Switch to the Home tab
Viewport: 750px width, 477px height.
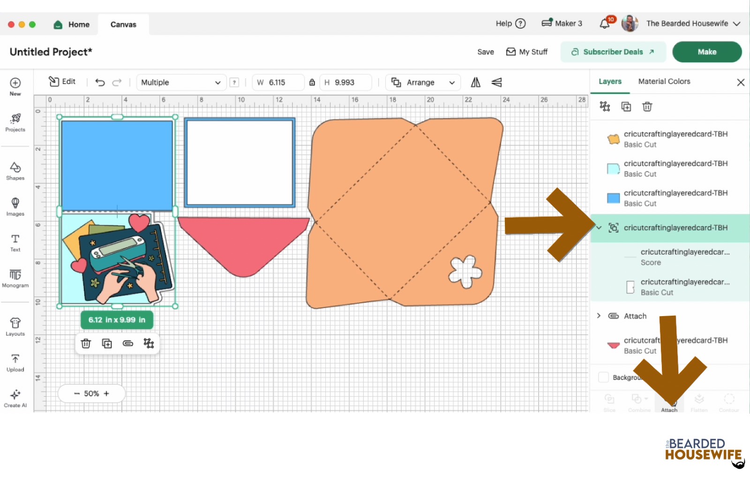click(x=72, y=24)
